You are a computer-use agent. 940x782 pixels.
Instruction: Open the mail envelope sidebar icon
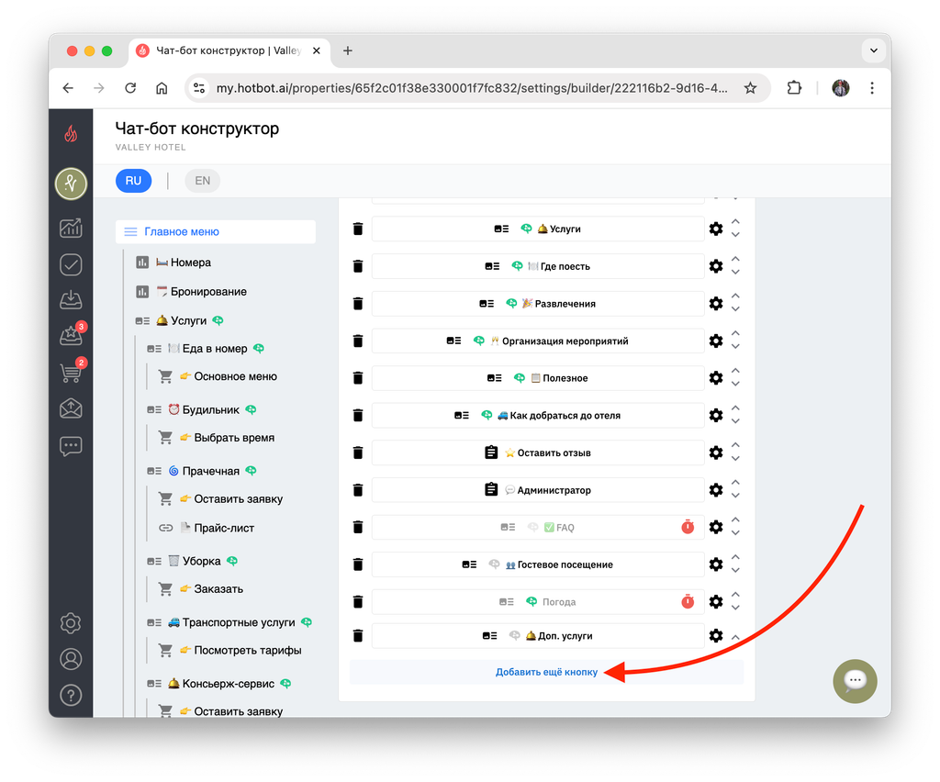point(71,408)
